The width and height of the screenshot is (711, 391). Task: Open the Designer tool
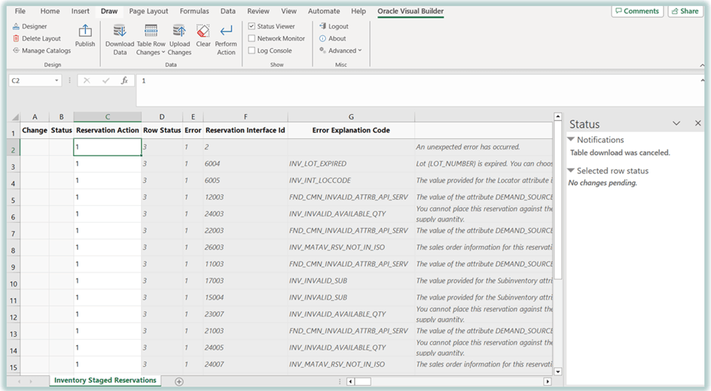[x=30, y=26]
